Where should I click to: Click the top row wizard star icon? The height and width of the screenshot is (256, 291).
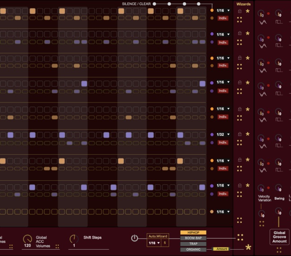click(247, 11)
